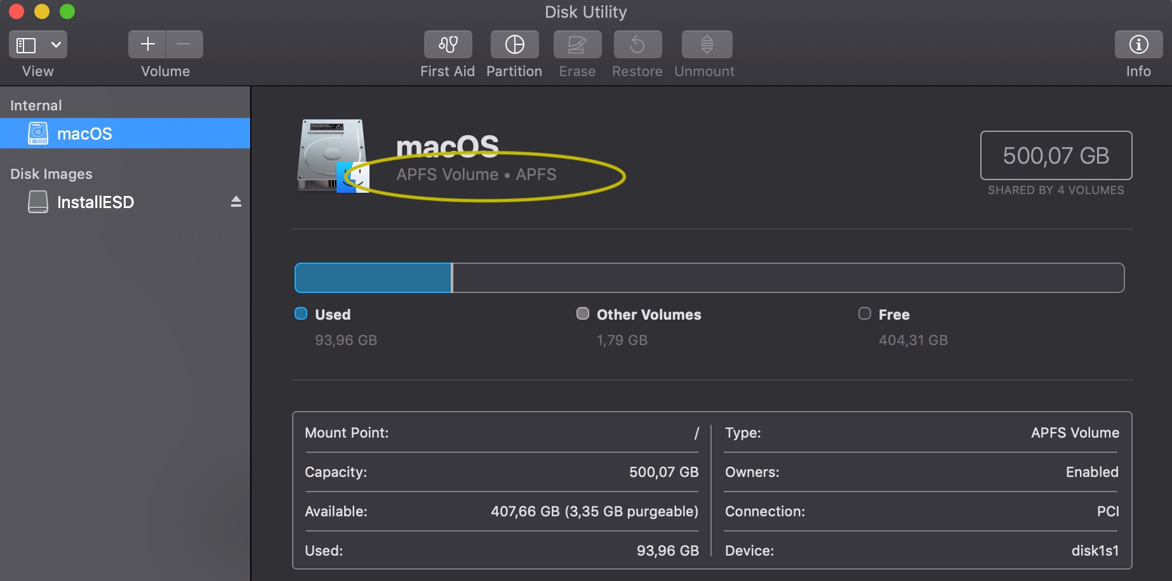The width and height of the screenshot is (1172, 581).
Task: Open the Partition pie chart tool
Action: click(x=514, y=44)
